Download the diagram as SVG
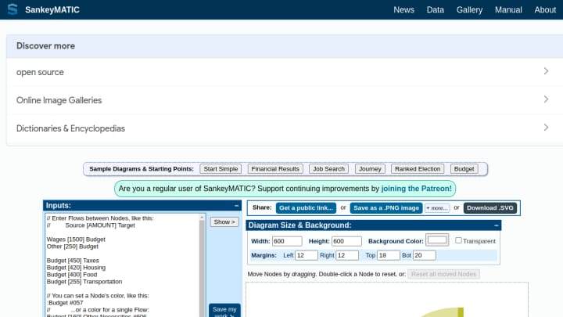 (x=489, y=207)
